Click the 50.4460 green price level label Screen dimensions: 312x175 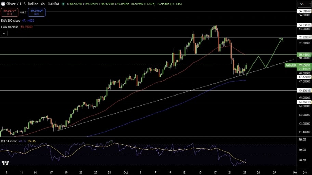[x=304, y=55]
